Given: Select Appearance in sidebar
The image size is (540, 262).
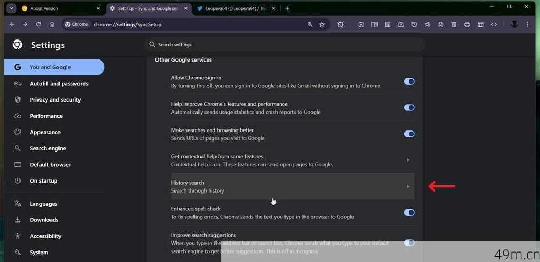Looking at the screenshot, I should click(54, 132).
